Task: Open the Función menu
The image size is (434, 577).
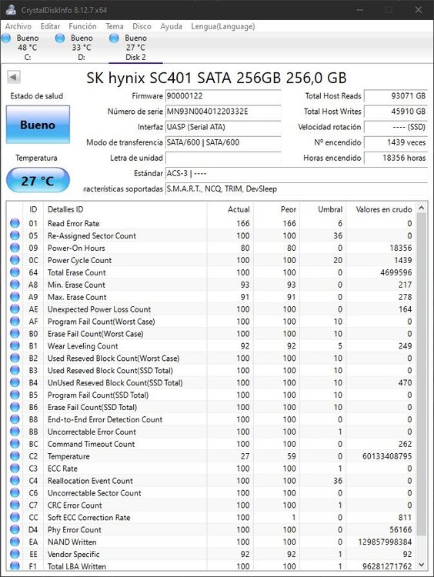Action: 82,26
